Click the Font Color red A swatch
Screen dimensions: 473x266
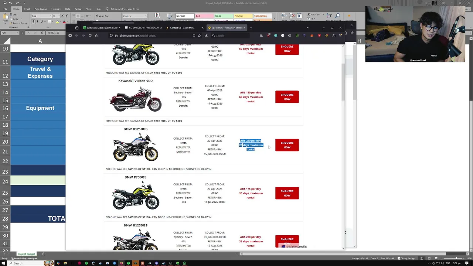64,22
